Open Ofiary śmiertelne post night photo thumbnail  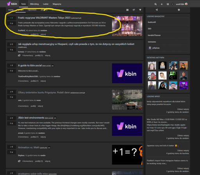click(x=127, y=100)
